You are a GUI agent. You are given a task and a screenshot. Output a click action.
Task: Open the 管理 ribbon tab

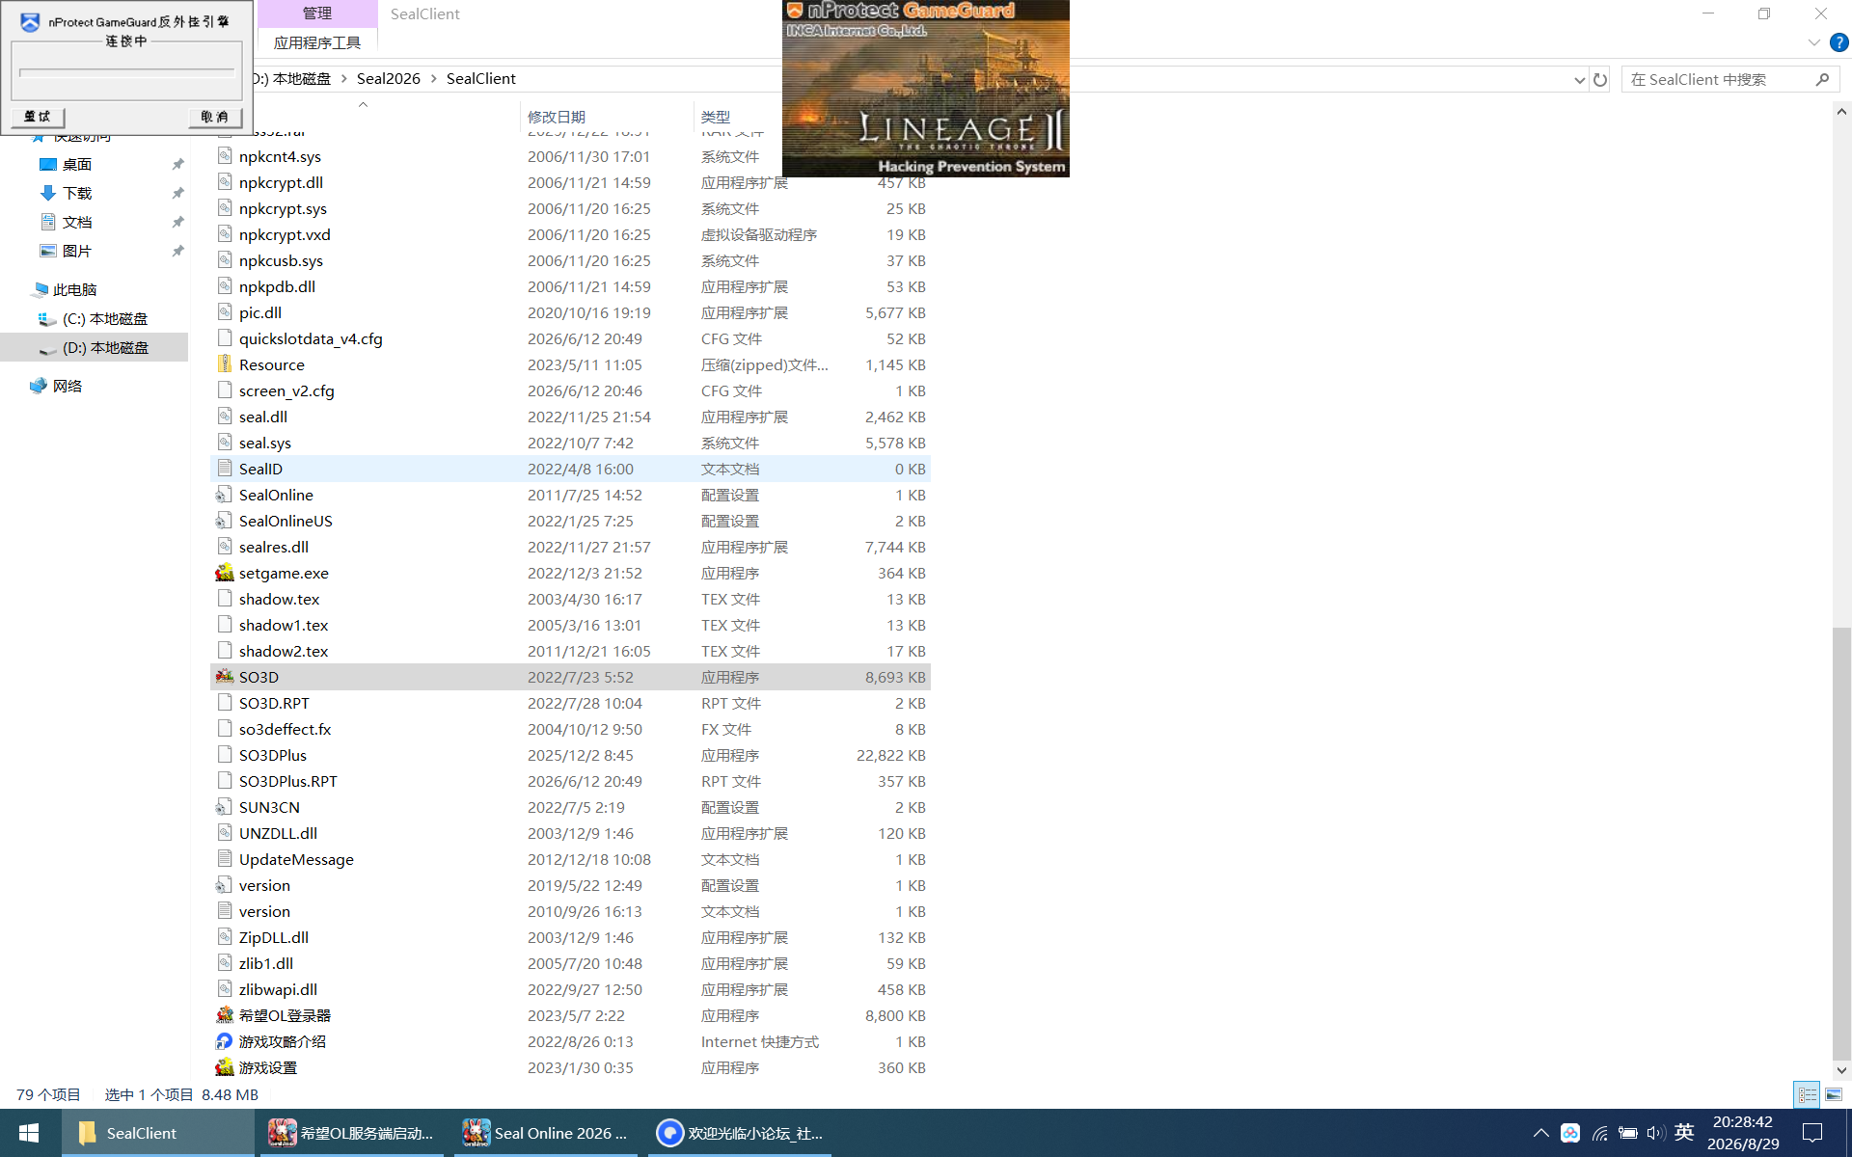(x=317, y=13)
